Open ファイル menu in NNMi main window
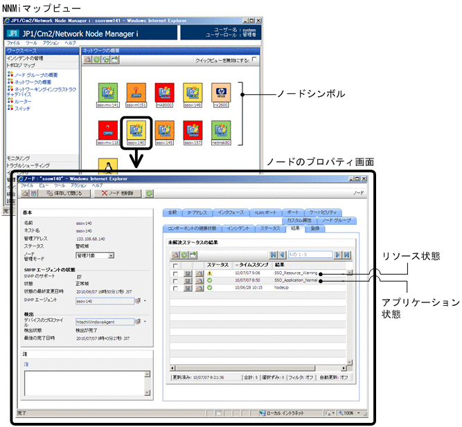Viewport: 462px width, 427px height. point(14,43)
